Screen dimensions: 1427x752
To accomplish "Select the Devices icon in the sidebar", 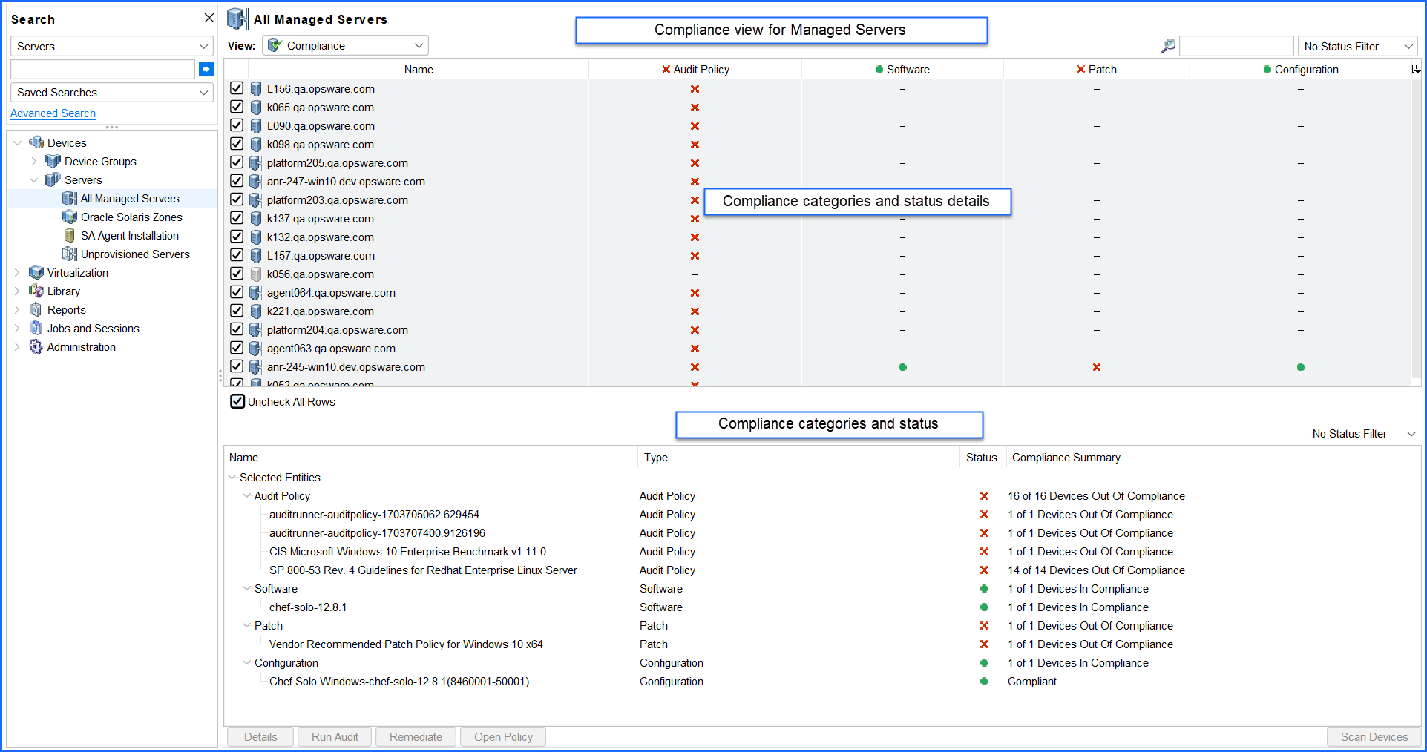I will point(36,142).
